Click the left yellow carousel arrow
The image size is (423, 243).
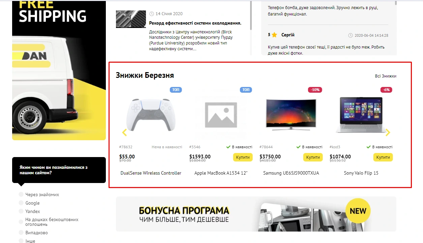coord(124,132)
